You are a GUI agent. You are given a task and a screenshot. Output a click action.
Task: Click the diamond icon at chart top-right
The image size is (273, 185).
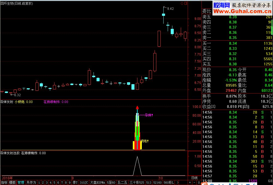coord(182,3)
